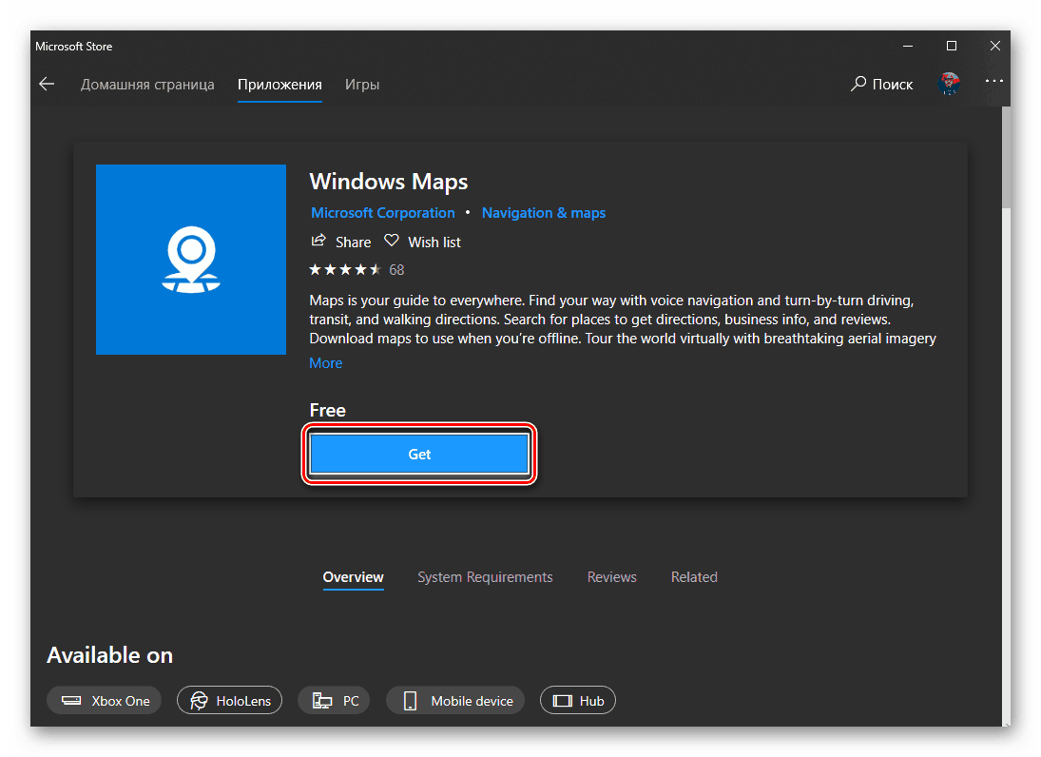Open the See more menu
The image size is (1041, 757).
pyautogui.click(x=994, y=84)
